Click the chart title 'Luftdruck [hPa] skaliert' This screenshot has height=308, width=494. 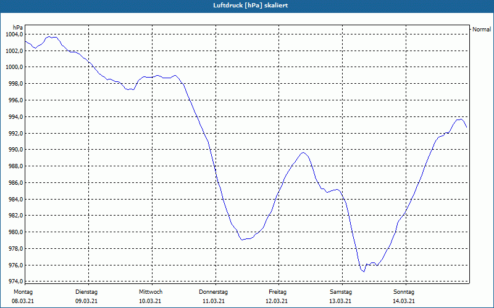pyautogui.click(x=250, y=6)
